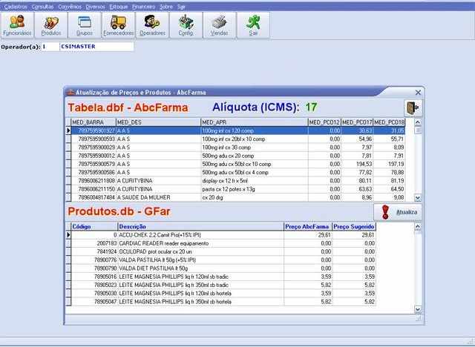The width and height of the screenshot is (475, 347).
Task: Click 'pasta cx 12 potes x 13g' cell
Action: (255, 189)
